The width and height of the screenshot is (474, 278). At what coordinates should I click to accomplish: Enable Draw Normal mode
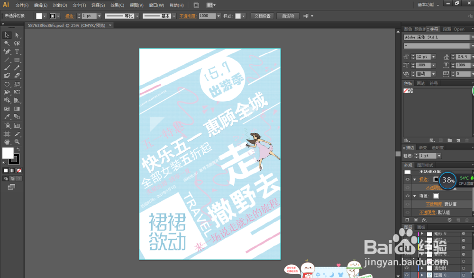click(x=5, y=179)
